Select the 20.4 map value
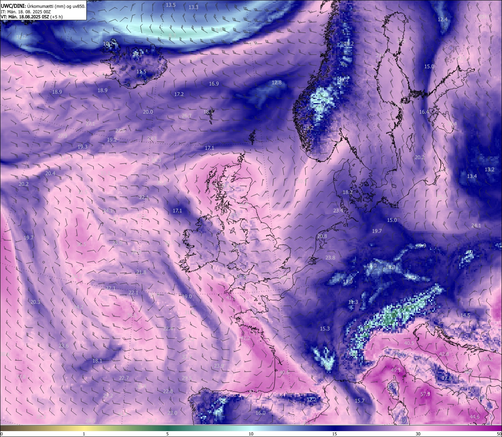This screenshot has height=437, width=502. tap(50, 173)
